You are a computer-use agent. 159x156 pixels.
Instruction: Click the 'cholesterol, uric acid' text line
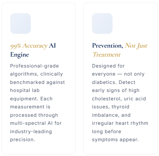(119, 99)
